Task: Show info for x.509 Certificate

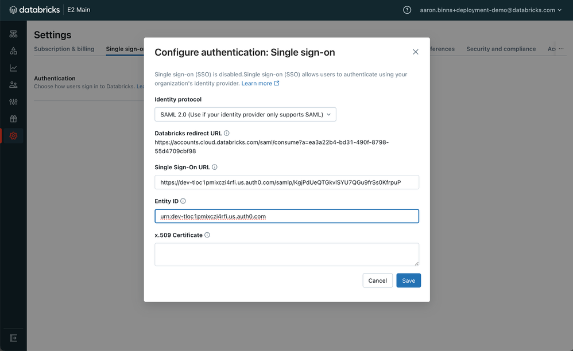Action: click(207, 235)
